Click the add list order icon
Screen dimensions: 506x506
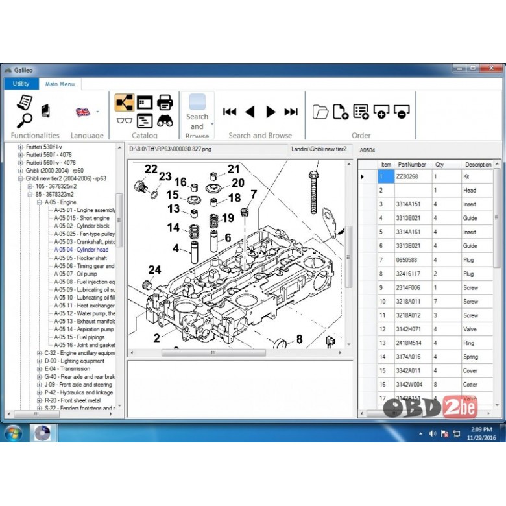(x=361, y=112)
